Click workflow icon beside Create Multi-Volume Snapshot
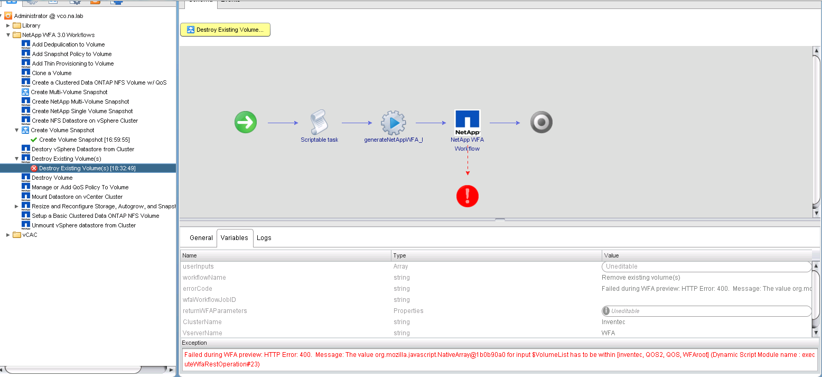This screenshot has height=377, width=822. (x=25, y=92)
